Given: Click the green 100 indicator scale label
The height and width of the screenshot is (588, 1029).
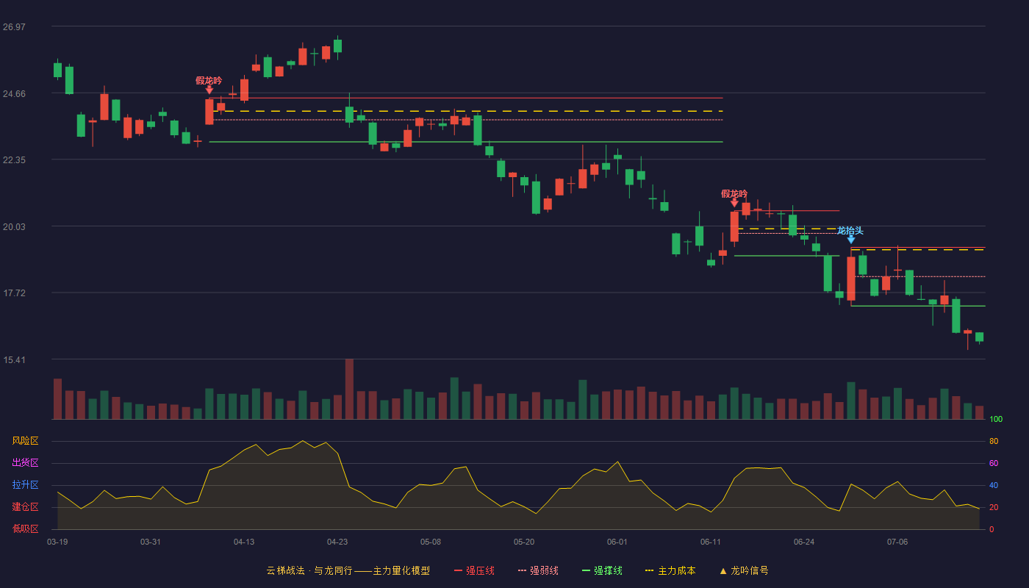Looking at the screenshot, I should click(996, 419).
